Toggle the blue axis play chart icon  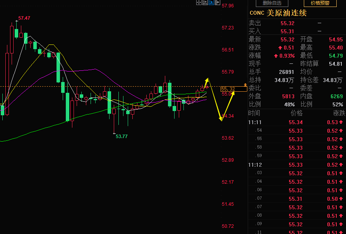tap(211, 2)
